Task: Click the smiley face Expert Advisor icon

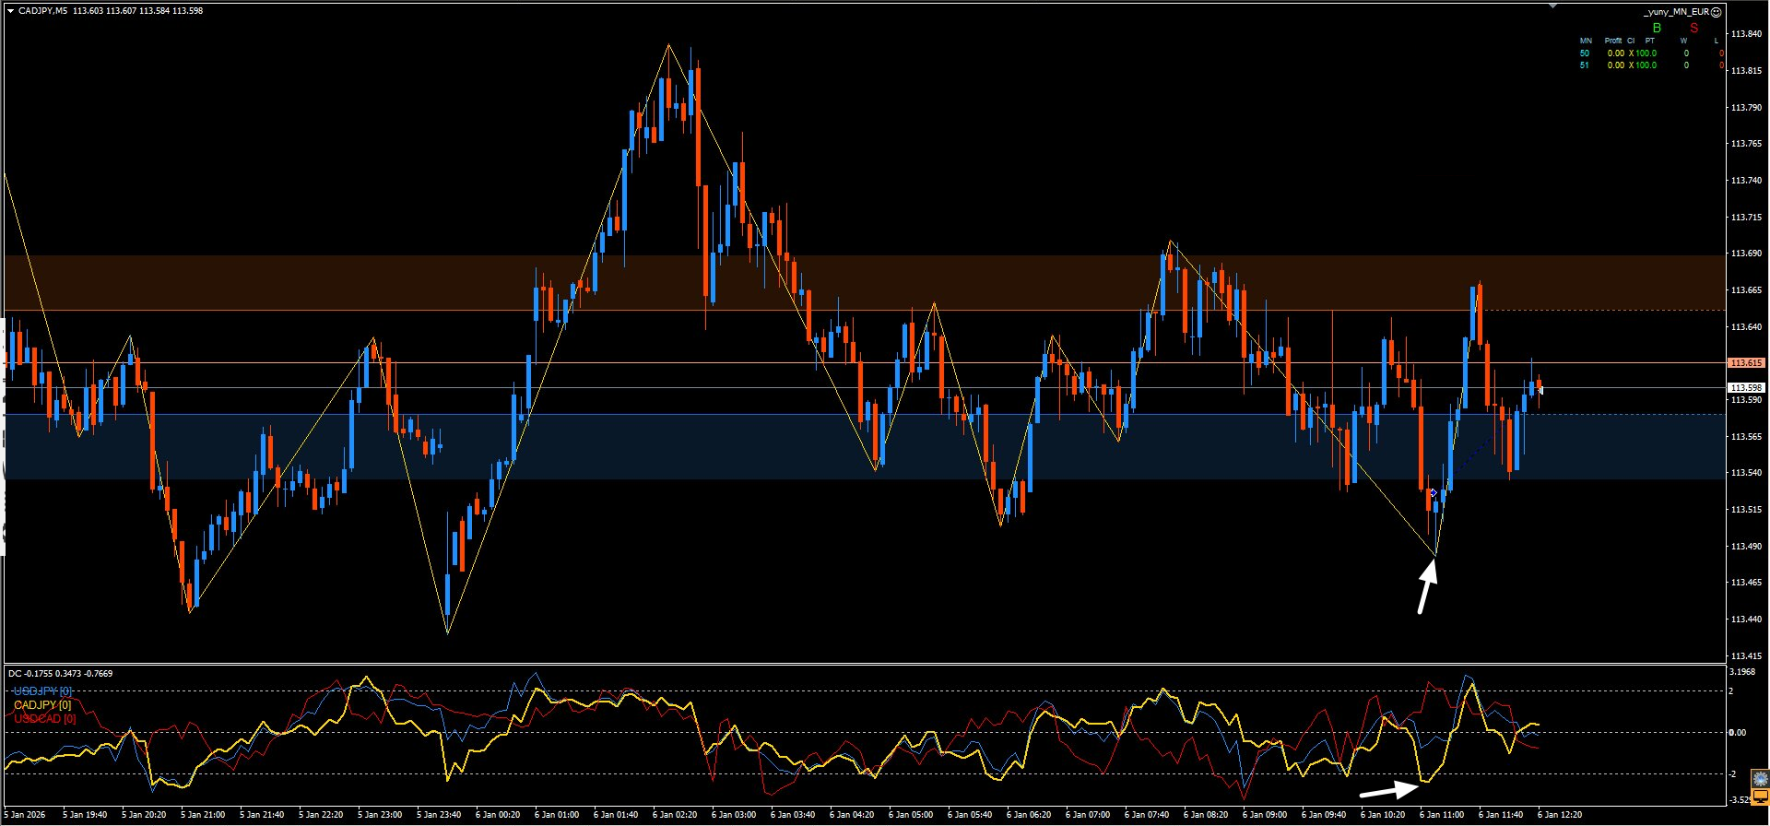Action: point(1716,12)
